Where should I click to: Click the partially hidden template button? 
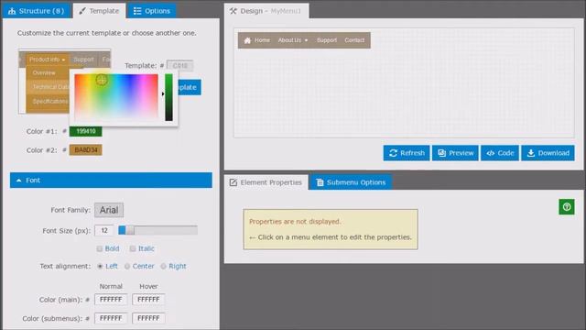pyautogui.click(x=190, y=87)
